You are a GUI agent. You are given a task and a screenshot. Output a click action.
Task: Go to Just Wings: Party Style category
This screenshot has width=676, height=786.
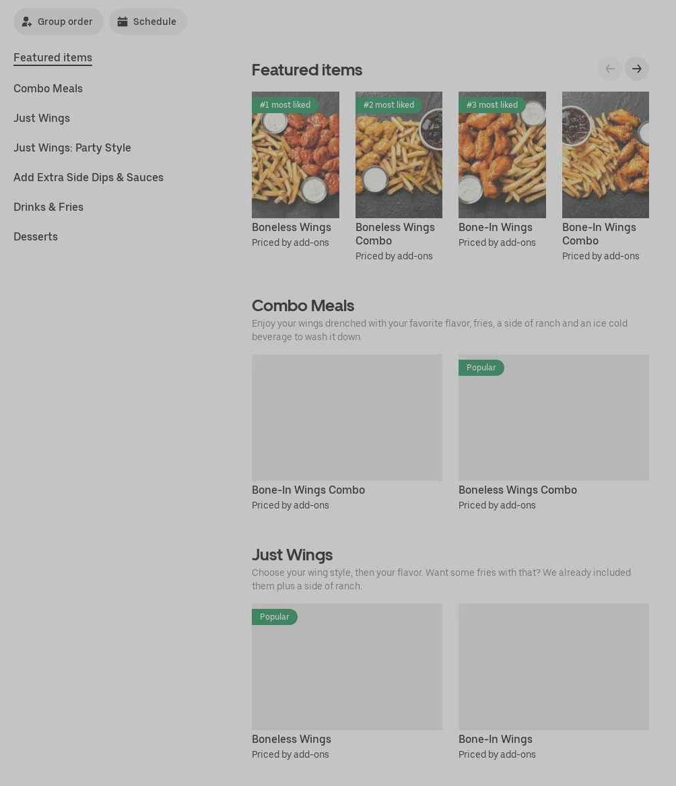coord(72,148)
